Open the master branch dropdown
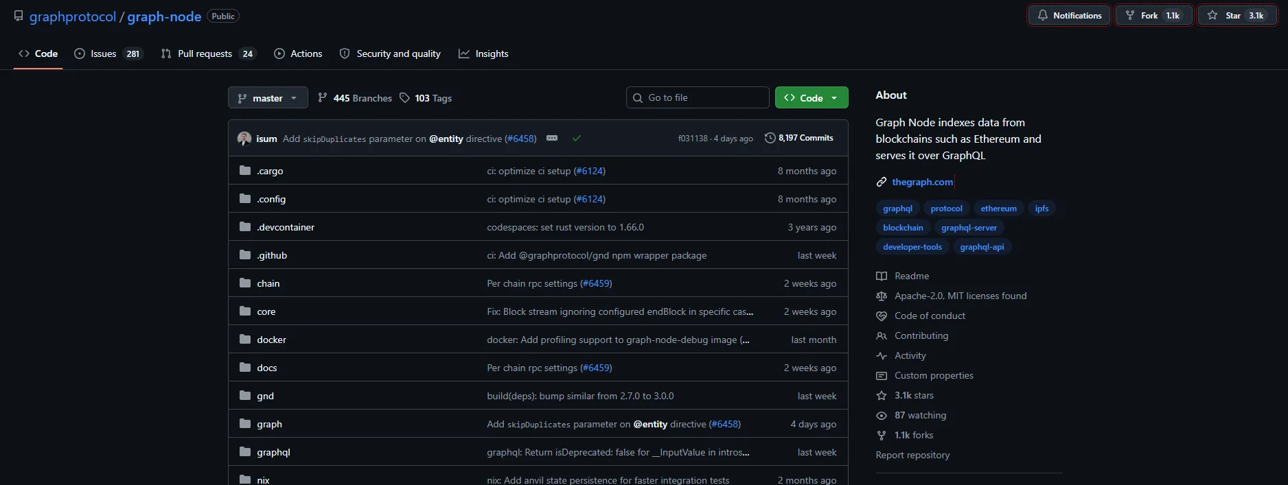 pyautogui.click(x=268, y=98)
